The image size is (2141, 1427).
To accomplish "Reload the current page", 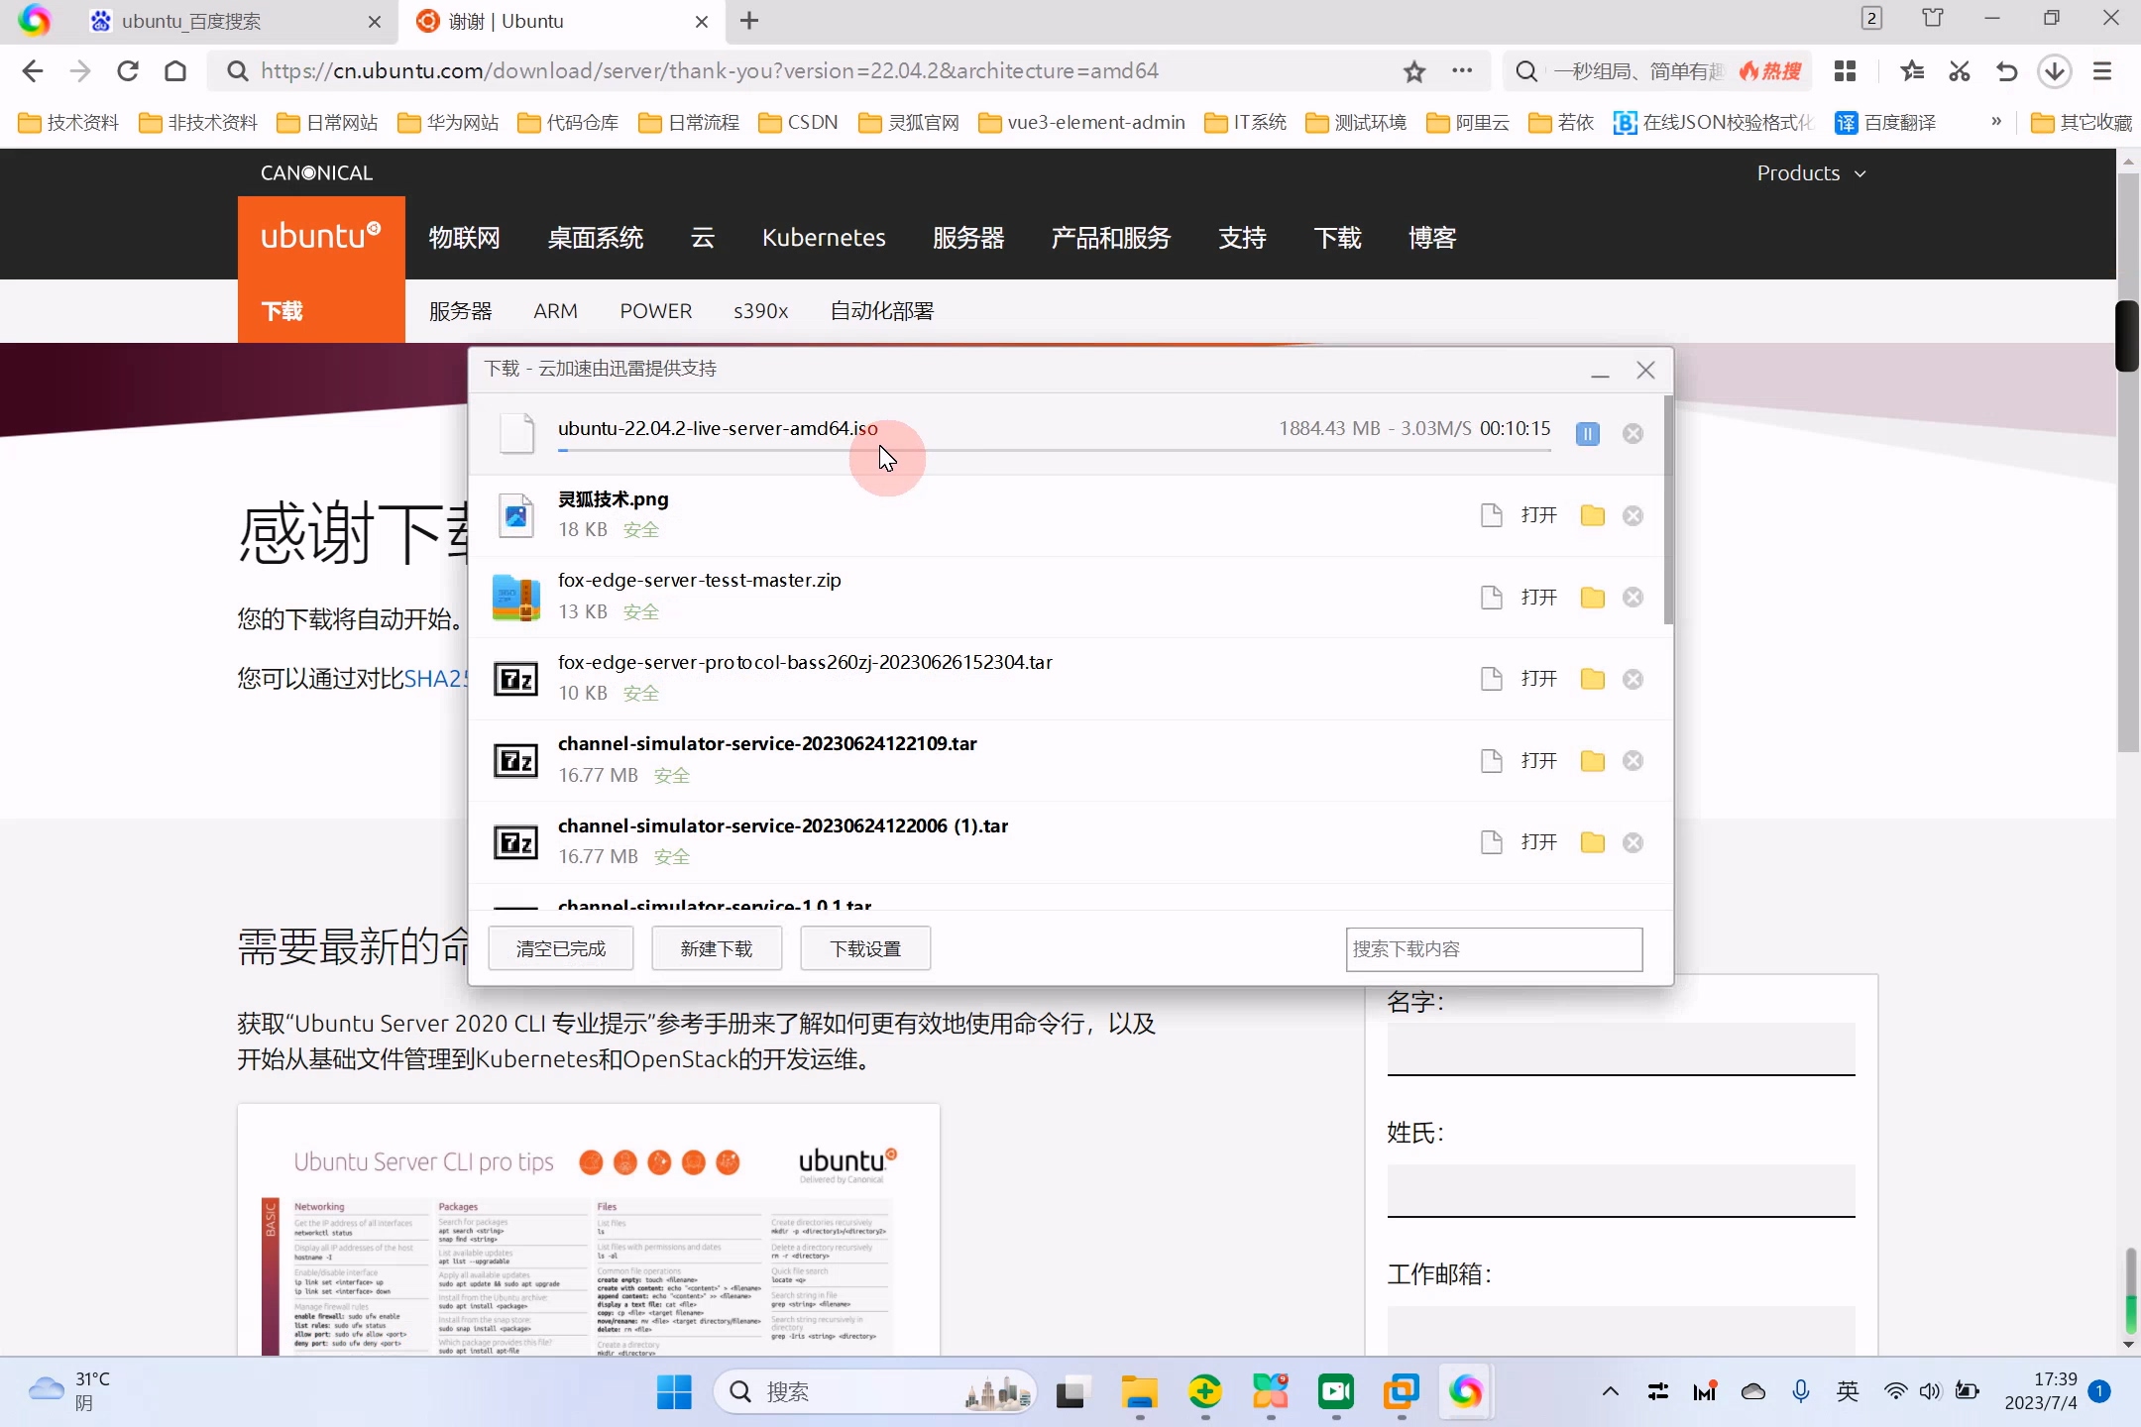I will [128, 71].
